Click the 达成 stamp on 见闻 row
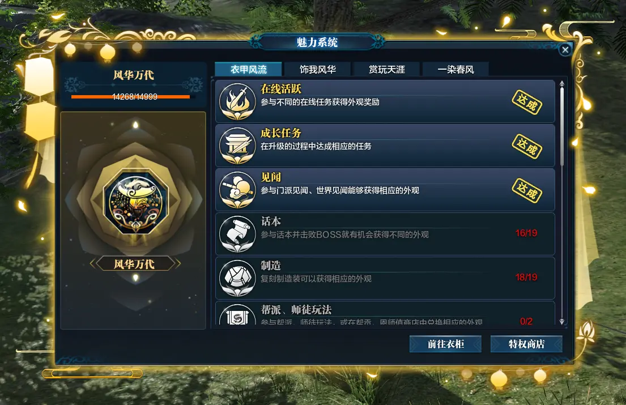626x405 pixels. (527, 191)
